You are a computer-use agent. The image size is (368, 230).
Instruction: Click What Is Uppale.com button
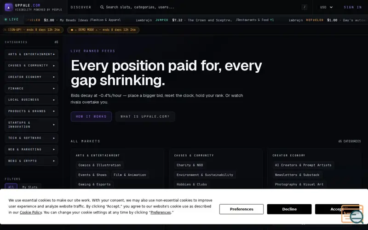(145, 117)
